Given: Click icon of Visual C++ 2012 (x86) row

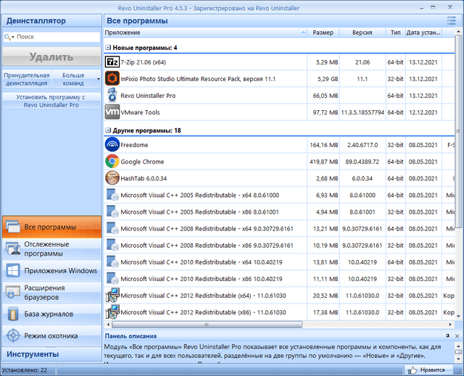Looking at the screenshot, I should pyautogui.click(x=112, y=312).
